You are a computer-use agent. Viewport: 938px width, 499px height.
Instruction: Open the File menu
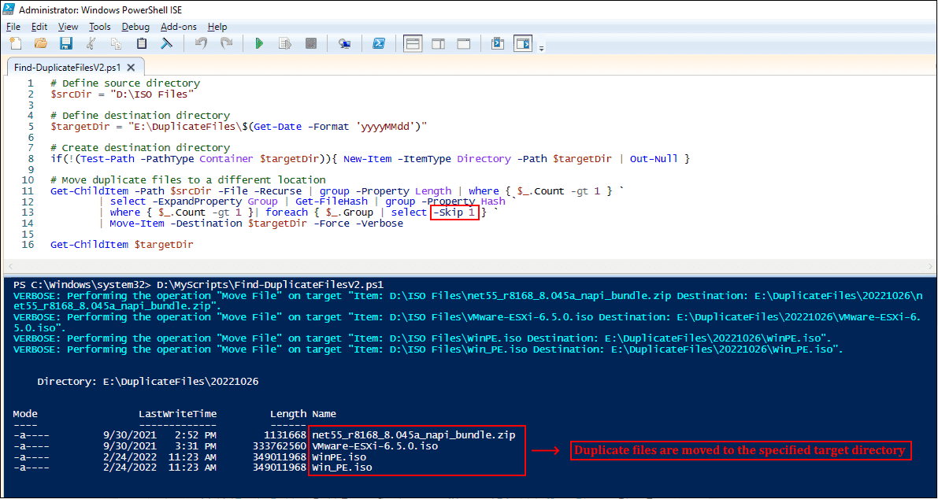[x=13, y=26]
